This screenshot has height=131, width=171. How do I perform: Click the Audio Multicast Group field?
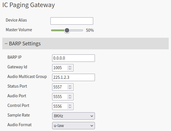coord(74,77)
